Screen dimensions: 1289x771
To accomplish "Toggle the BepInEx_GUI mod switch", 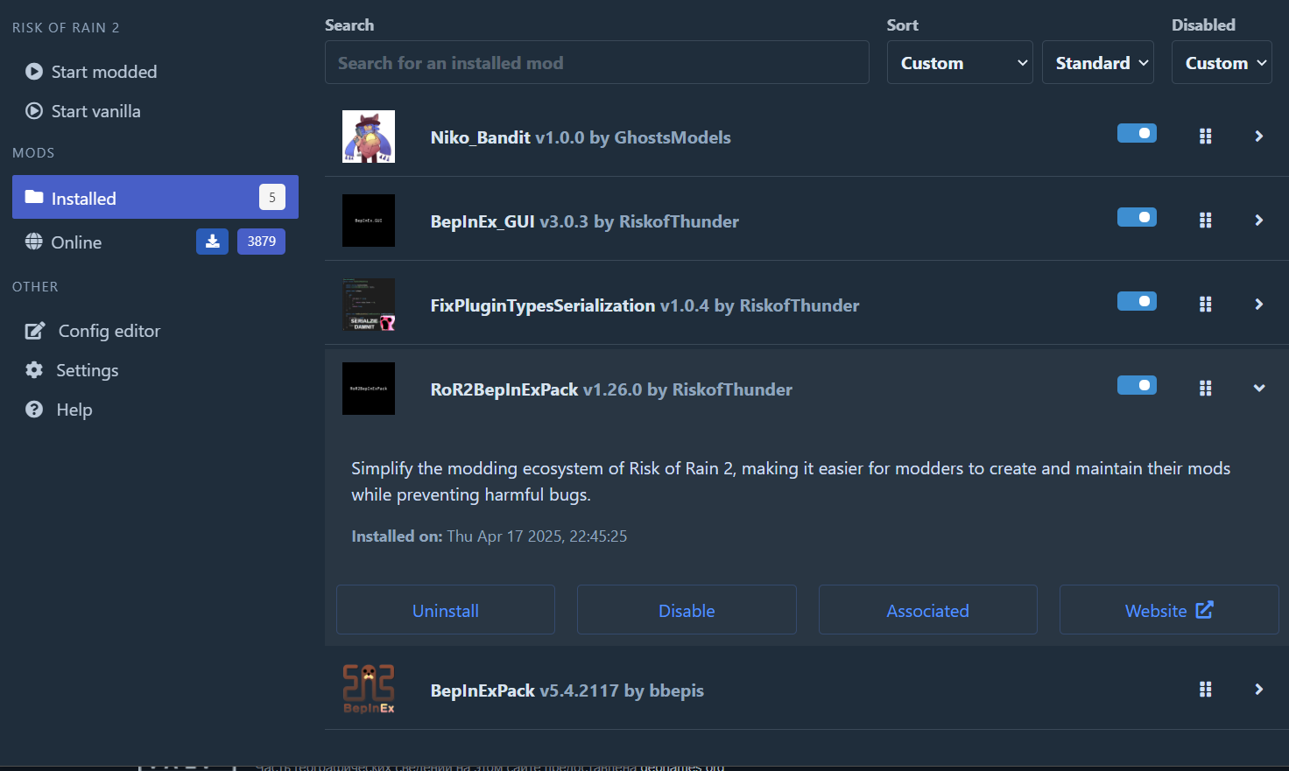I will tap(1137, 217).
